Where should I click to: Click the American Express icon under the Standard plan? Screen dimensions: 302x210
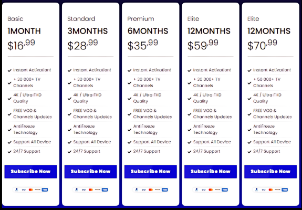[x=105, y=190]
